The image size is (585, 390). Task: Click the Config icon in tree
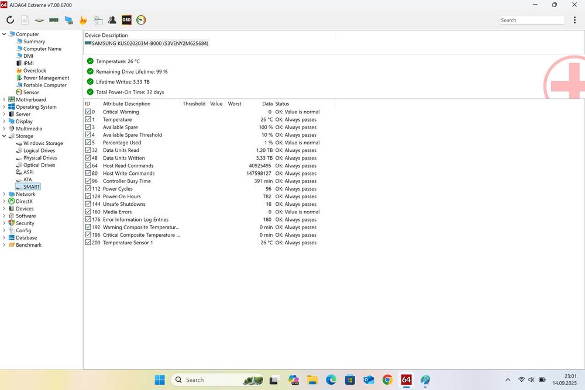click(12, 230)
